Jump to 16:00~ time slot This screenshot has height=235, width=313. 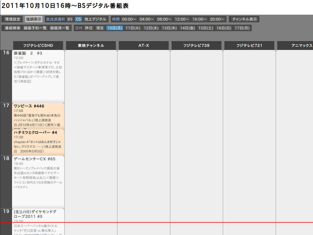(x=199, y=19)
